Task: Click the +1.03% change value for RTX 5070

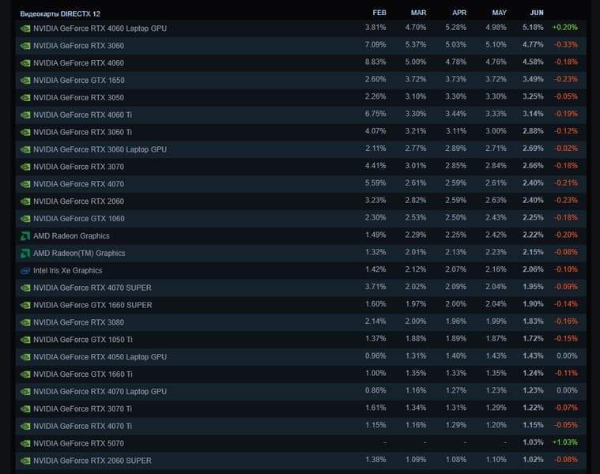Action: pyautogui.click(x=564, y=443)
